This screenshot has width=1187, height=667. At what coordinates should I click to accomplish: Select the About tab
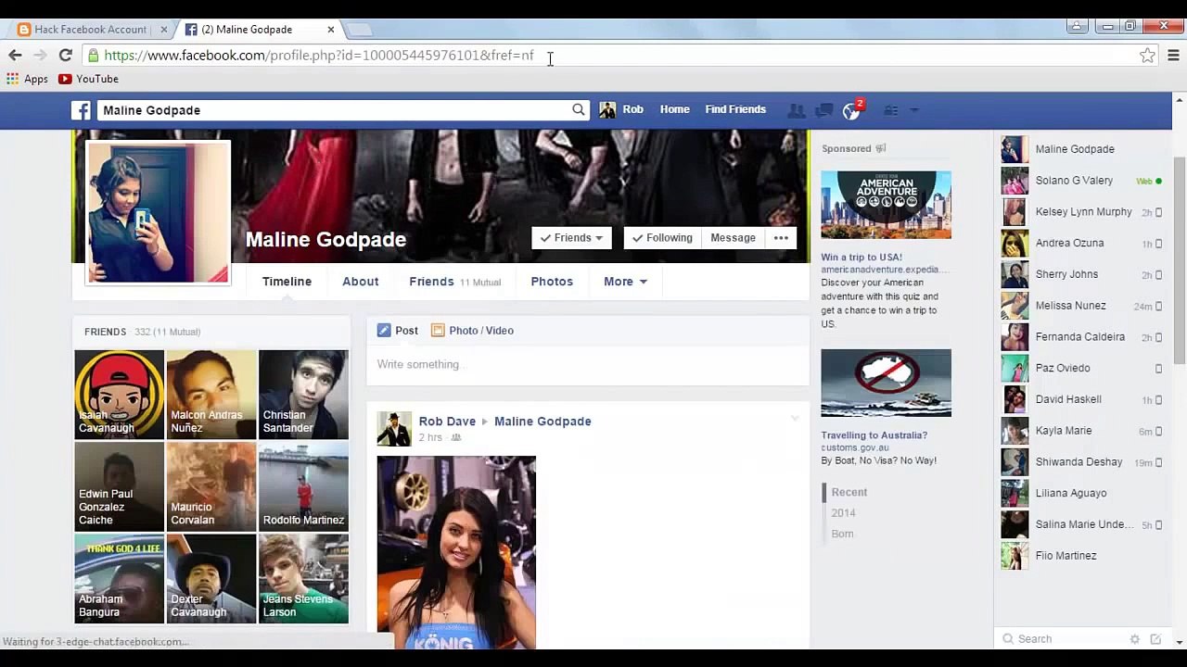coord(360,282)
